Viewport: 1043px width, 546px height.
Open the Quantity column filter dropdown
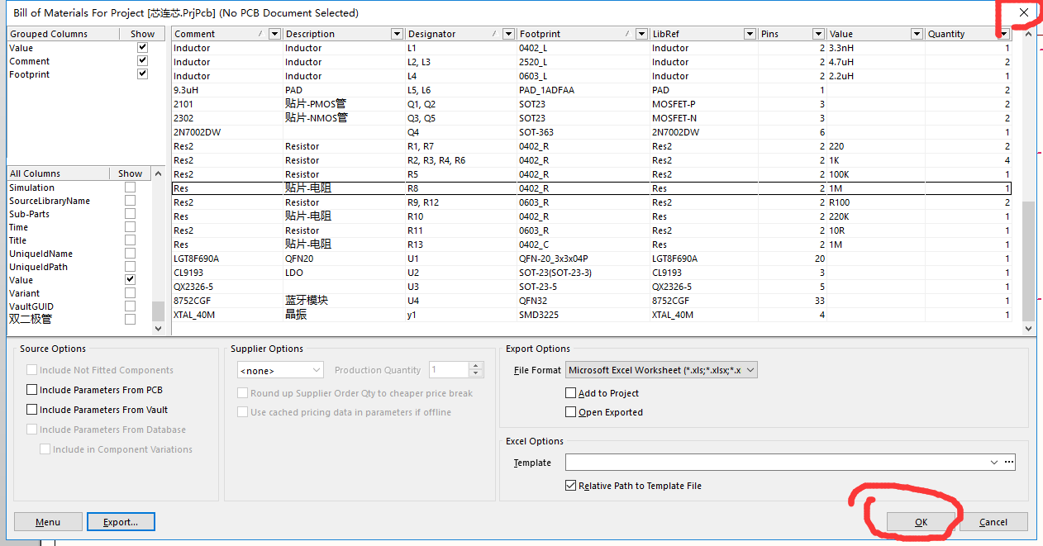(x=1004, y=34)
